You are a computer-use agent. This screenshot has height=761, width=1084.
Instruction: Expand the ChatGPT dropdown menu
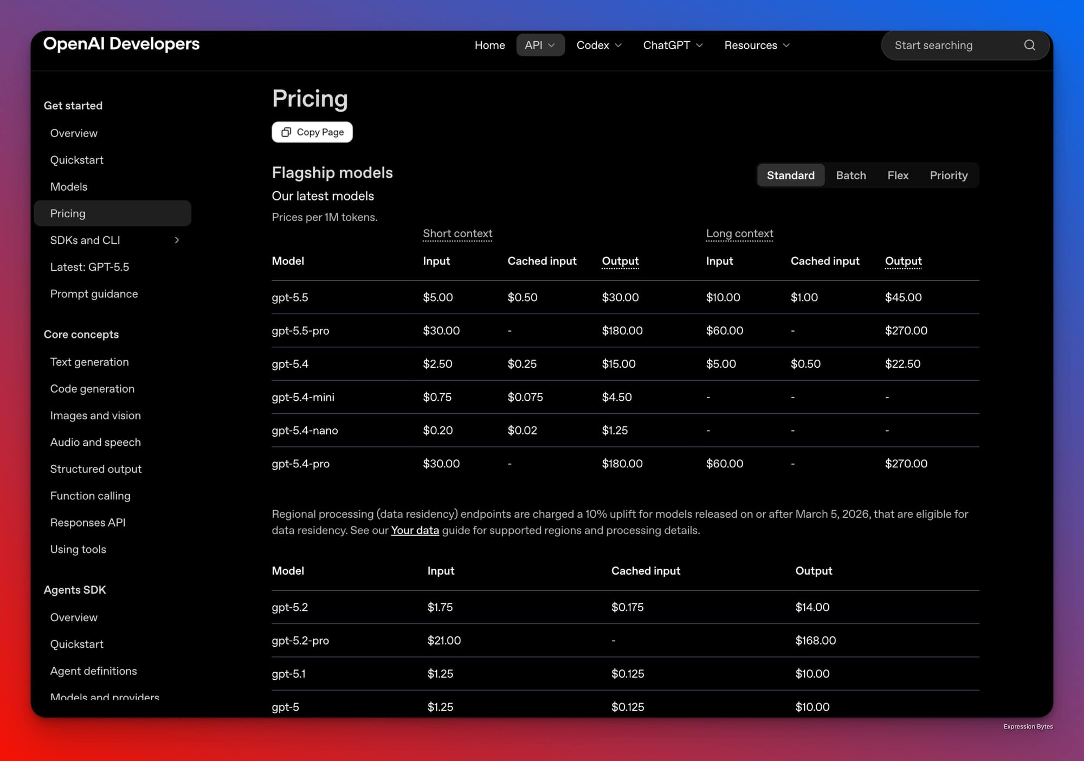[673, 45]
